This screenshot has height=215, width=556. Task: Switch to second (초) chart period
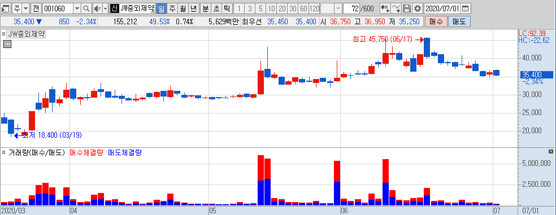tap(216, 8)
